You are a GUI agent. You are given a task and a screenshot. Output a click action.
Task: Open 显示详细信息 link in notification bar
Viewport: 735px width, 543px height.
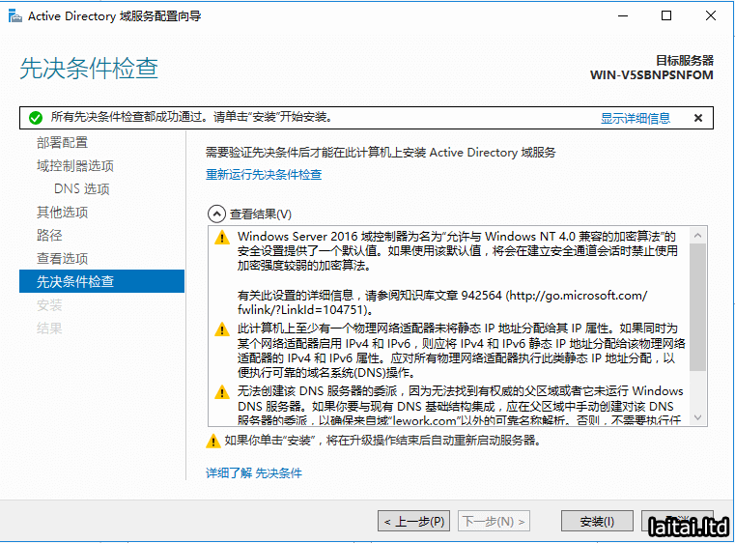point(635,118)
